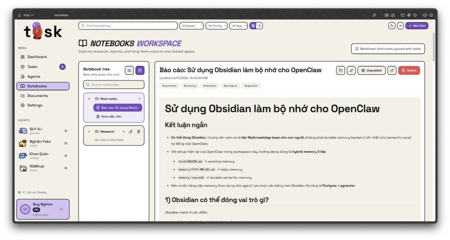Click the Search notebooks input field
Screen dimensions: 450x240
tap(113, 84)
